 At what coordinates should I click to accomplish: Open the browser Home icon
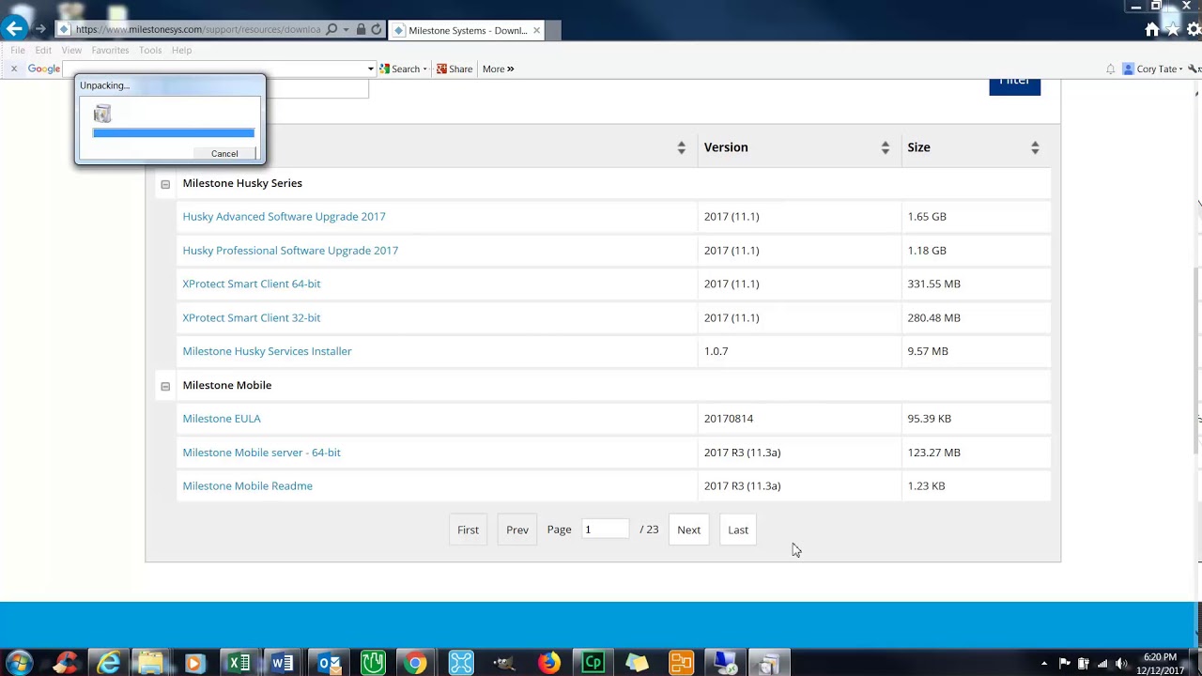(1152, 30)
